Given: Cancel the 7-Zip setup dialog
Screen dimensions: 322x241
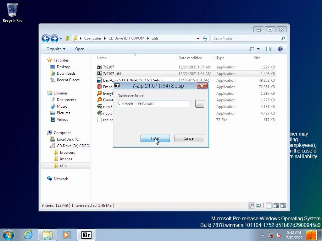Looking at the screenshot, I should 189,138.
